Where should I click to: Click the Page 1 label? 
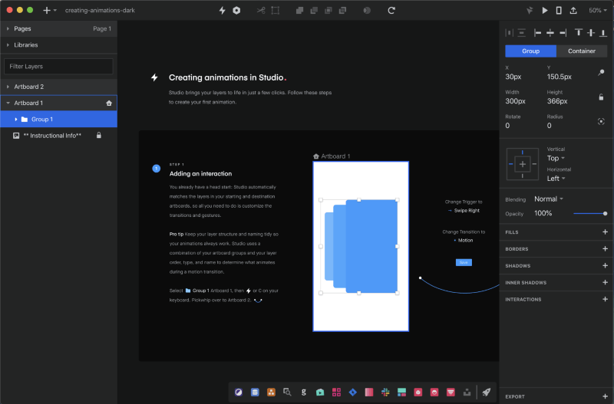coord(102,29)
